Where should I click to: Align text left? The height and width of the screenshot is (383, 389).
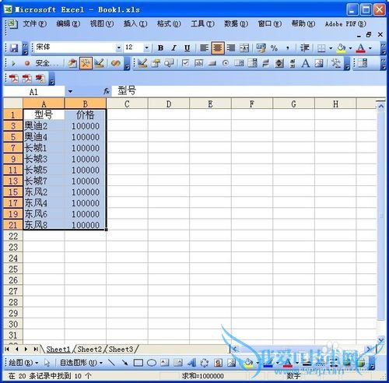pyautogui.click(x=204, y=48)
